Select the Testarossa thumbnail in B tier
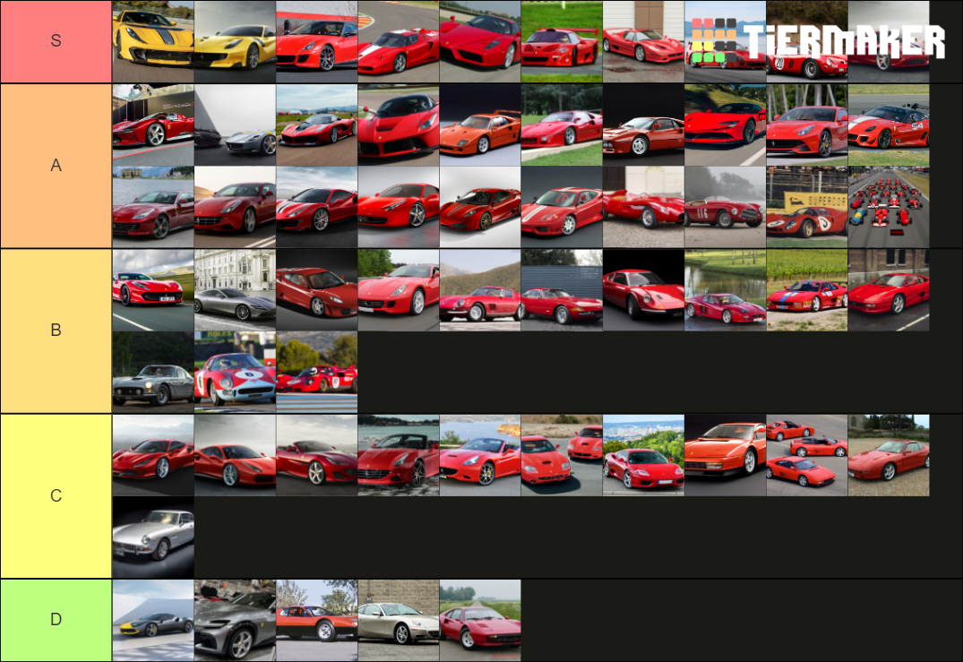Screen dimensions: 963x662 click(x=726, y=290)
